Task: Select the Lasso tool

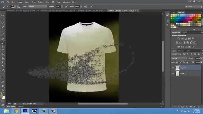Action: [x=3, y=23]
